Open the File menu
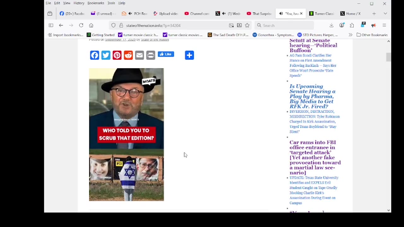This screenshot has height=227, width=404. 48,3
